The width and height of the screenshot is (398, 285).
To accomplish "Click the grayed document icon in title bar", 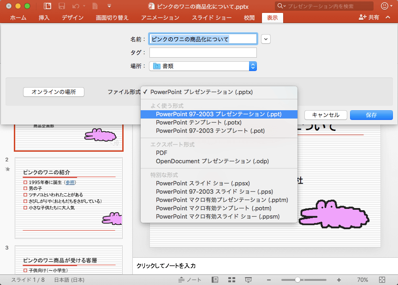I will pyautogui.click(x=95, y=6).
